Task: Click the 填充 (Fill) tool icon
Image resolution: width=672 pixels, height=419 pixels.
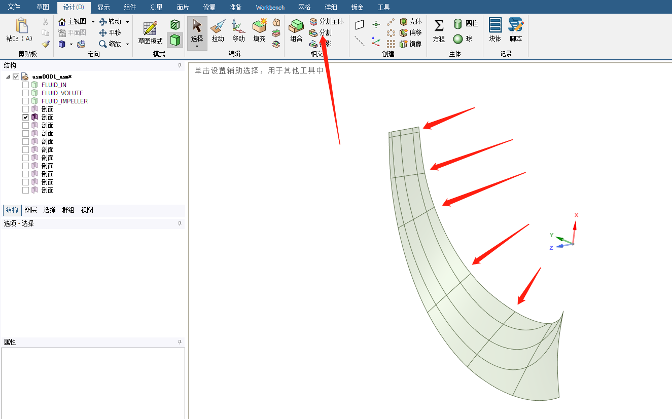Action: tap(259, 30)
